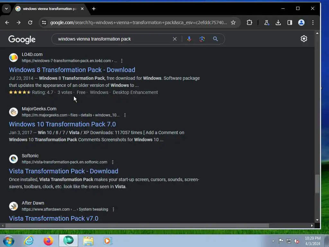Open Softonic result options menu
The width and height of the screenshot is (329, 247).
pos(113,162)
